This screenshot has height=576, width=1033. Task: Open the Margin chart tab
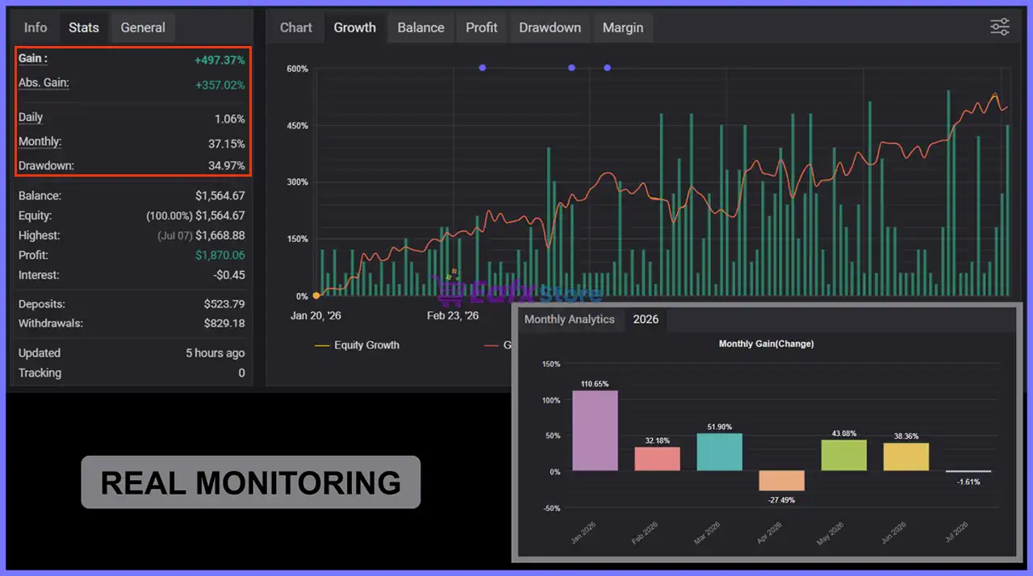(623, 27)
